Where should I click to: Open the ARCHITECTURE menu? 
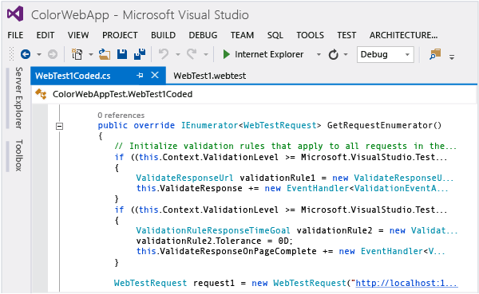[x=403, y=35]
